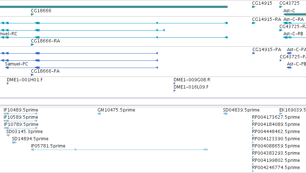Click the DME1-001H01.F label
The height and width of the screenshot is (173, 306).
(x=25, y=79)
